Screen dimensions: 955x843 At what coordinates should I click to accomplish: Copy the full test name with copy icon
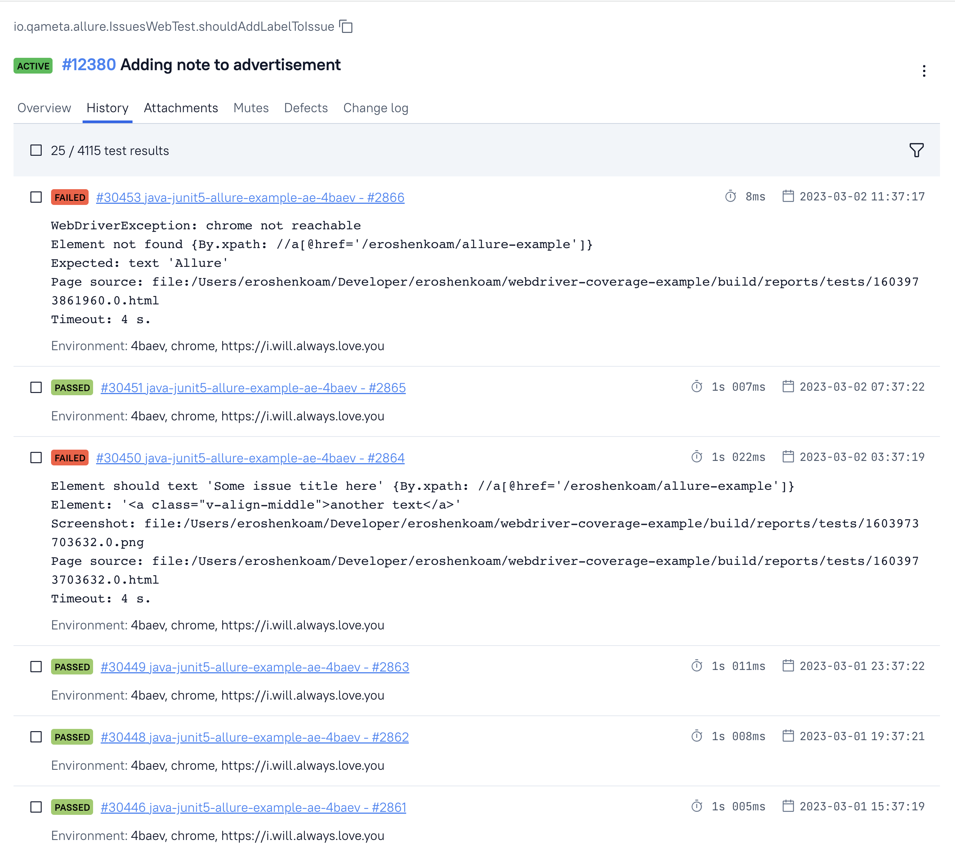coord(346,27)
